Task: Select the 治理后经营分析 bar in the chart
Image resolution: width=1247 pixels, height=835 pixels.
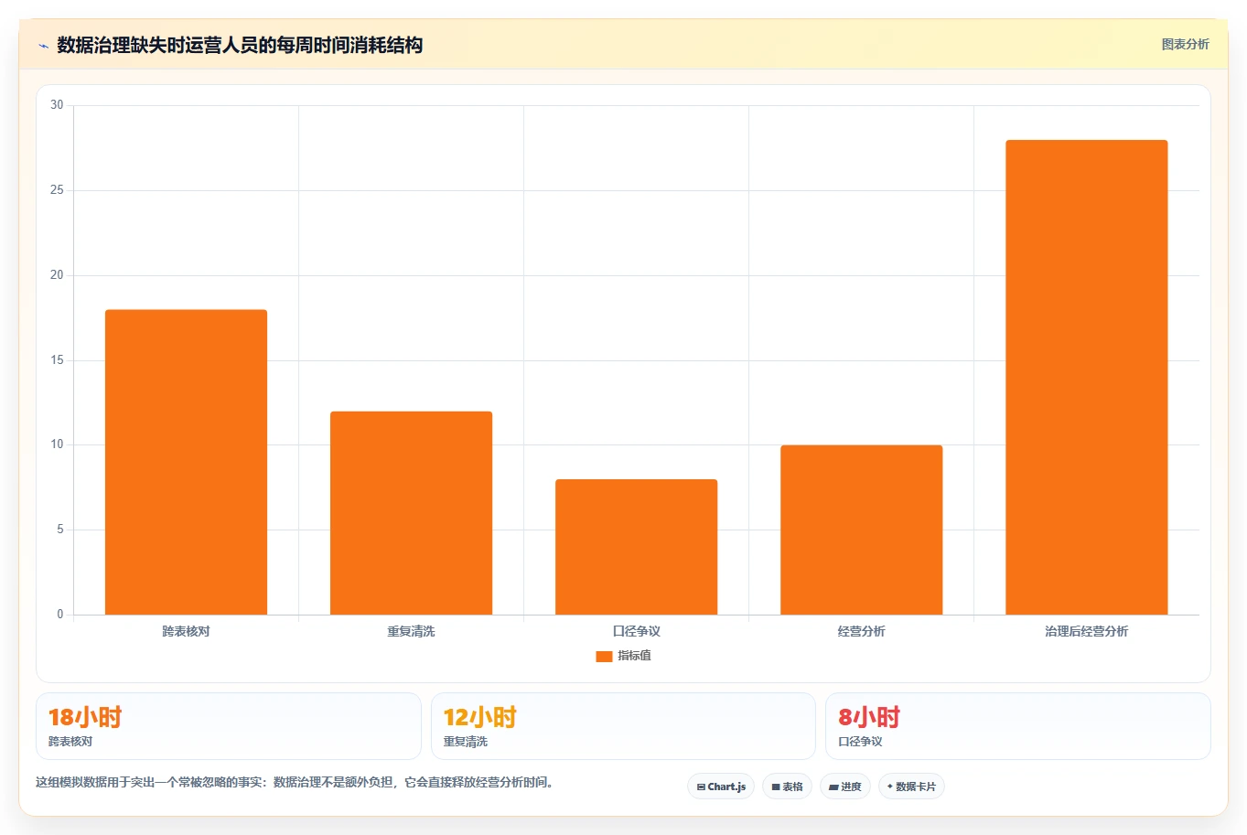Action: pyautogui.click(x=1086, y=377)
